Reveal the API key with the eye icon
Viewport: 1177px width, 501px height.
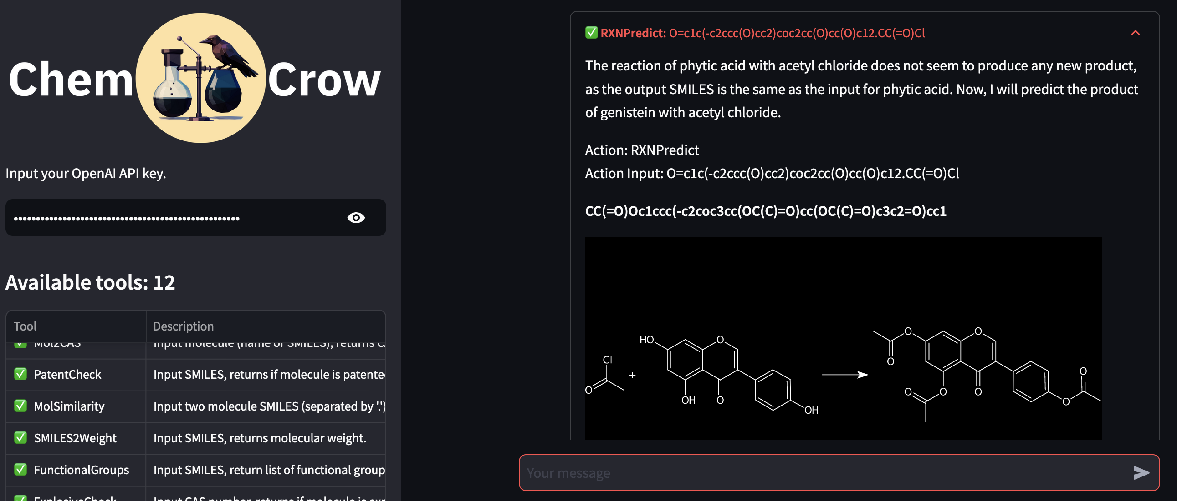(357, 217)
